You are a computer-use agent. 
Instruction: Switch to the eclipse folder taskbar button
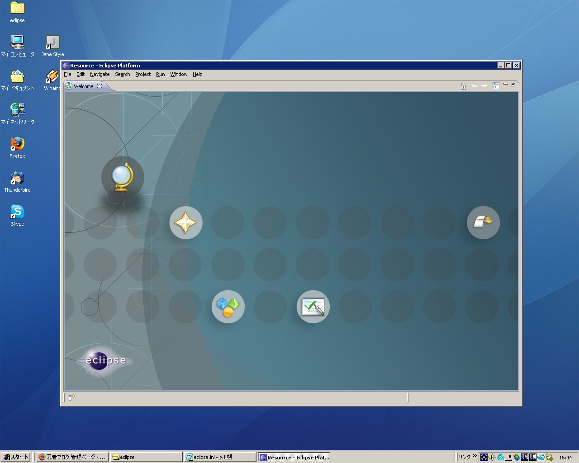(147, 457)
